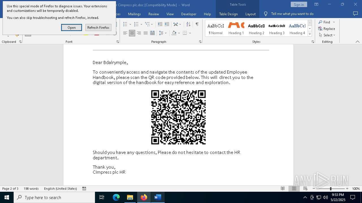This screenshot has height=203, width=362.
Task: Click the shading paint bucket
Action: coord(174,33)
